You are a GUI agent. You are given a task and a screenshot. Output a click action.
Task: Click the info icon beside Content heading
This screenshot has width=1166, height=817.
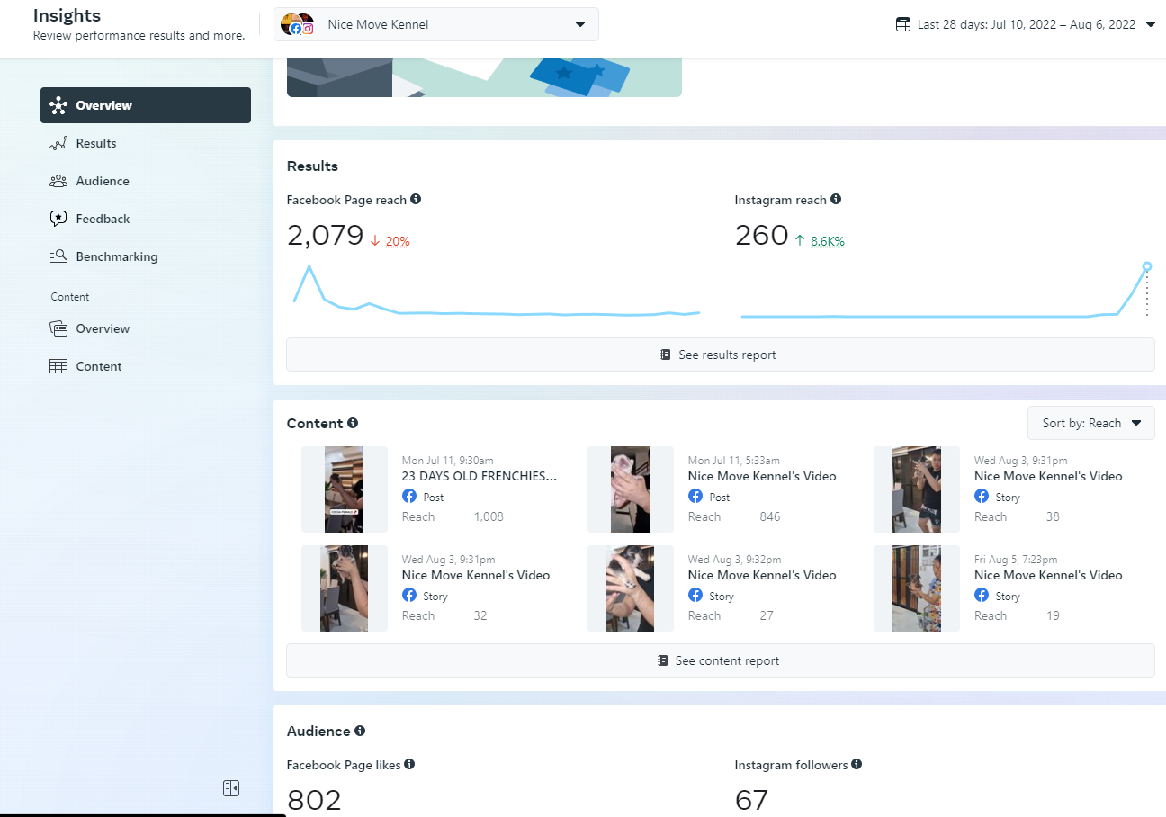point(353,423)
